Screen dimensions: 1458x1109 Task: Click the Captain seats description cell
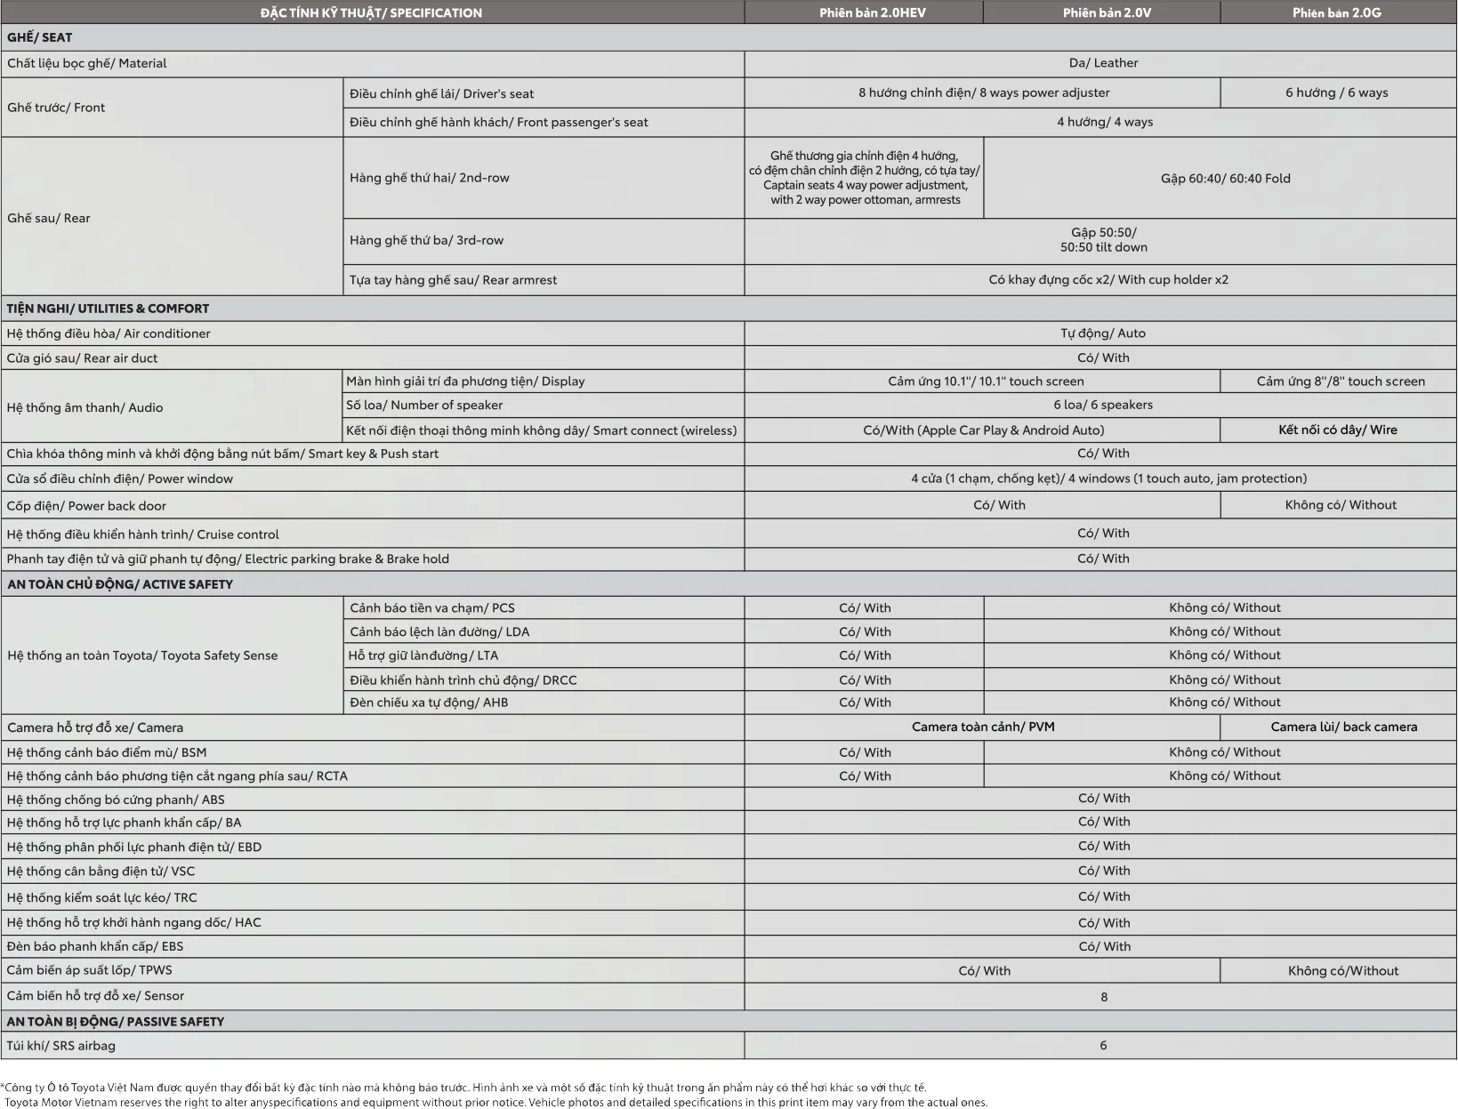click(865, 178)
